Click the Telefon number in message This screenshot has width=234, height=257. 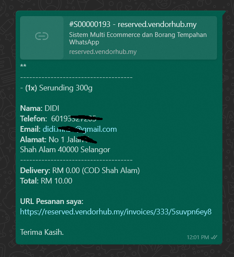click(x=77, y=119)
